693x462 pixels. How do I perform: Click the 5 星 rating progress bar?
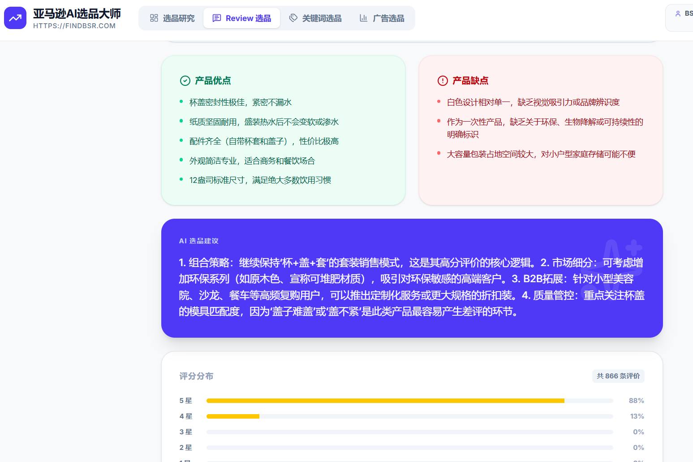click(x=409, y=401)
